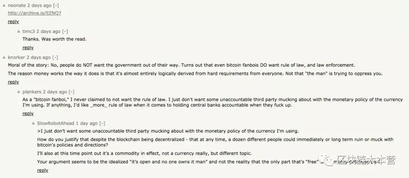
Task: Open neonate's user profile
Action: coord(17,5)
